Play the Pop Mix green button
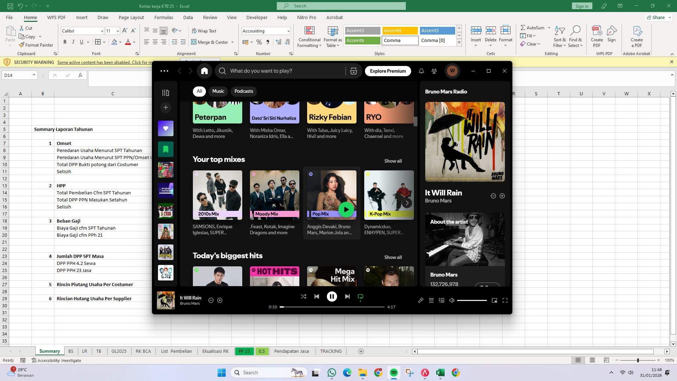The width and height of the screenshot is (677, 381). [346, 210]
